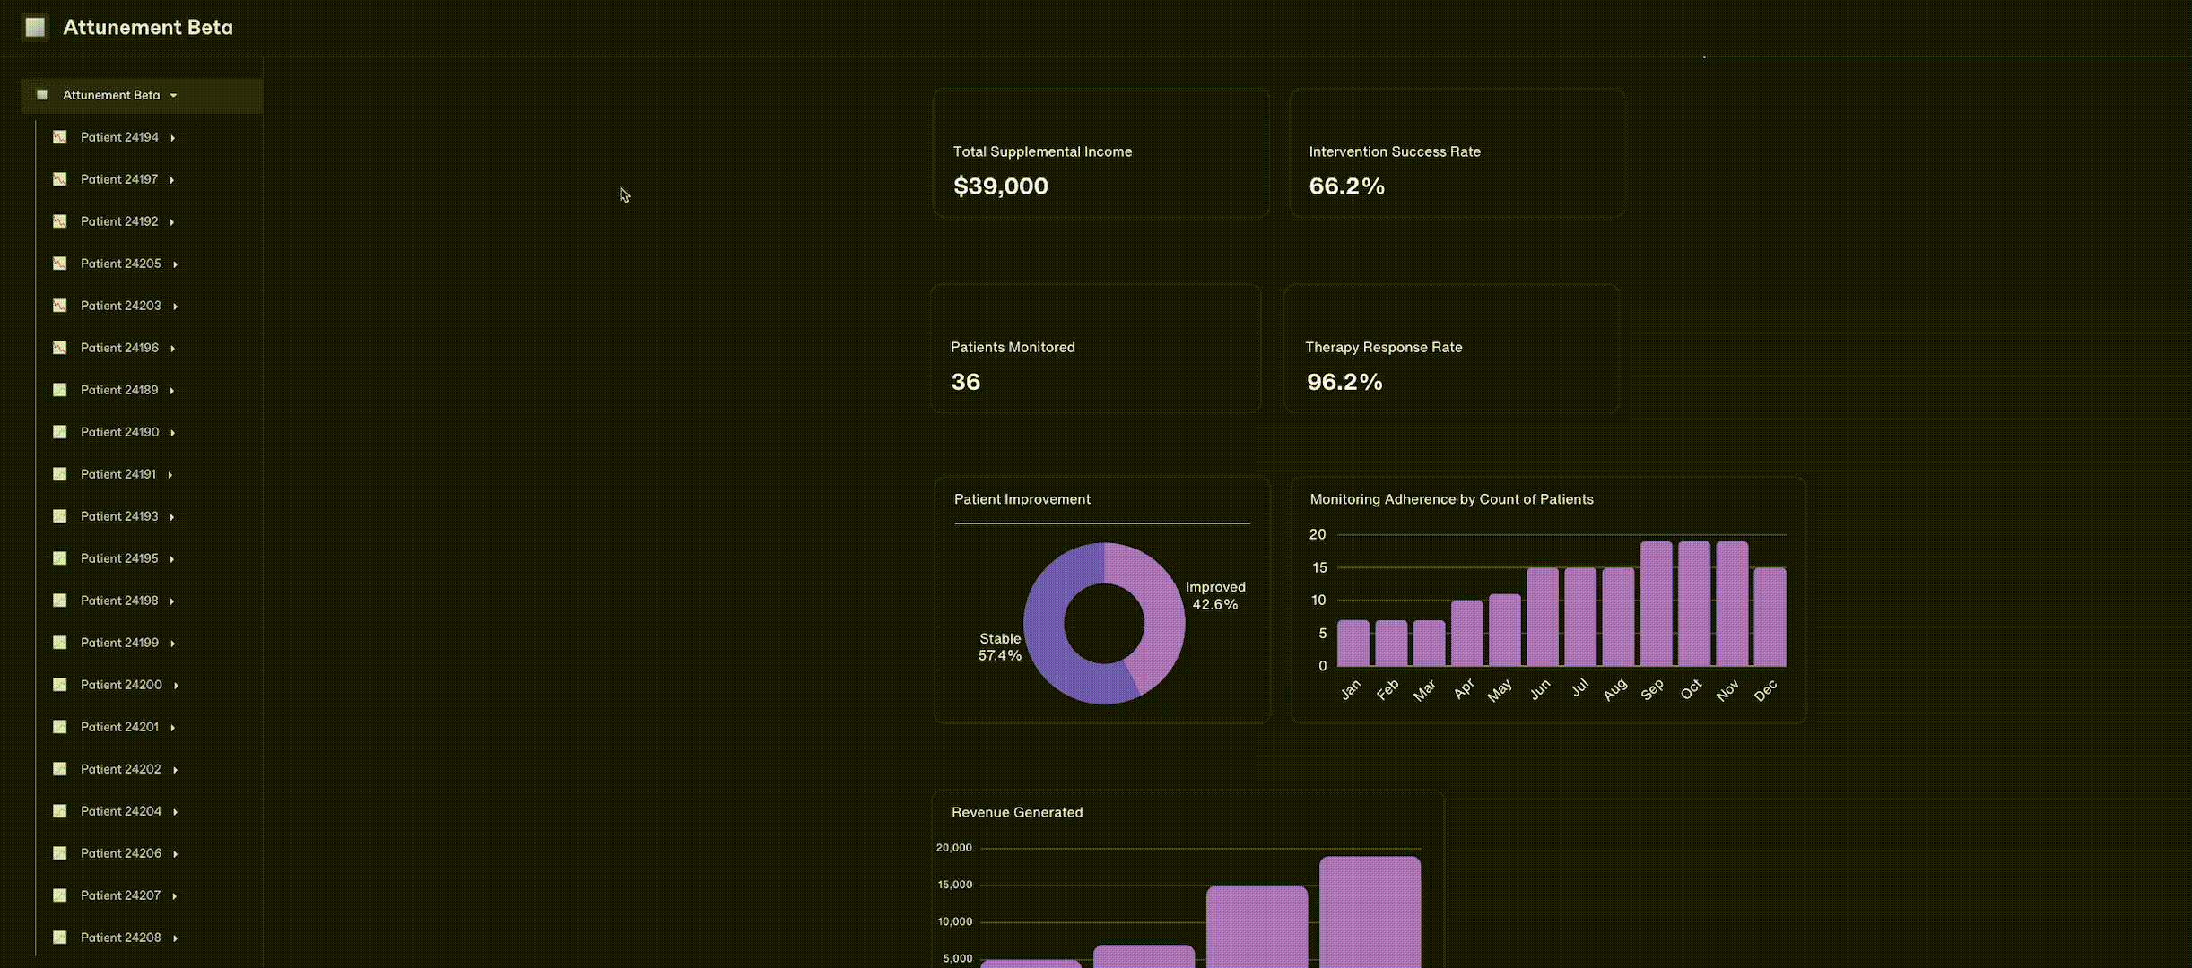
Task: Click the chart icon beside Patient 24194
Action: tap(60, 137)
